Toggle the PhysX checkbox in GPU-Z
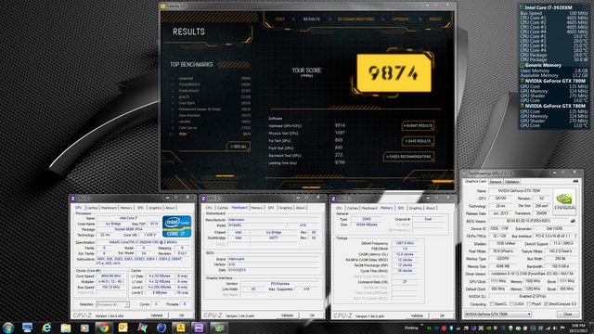The image size is (594, 334). [529, 304]
